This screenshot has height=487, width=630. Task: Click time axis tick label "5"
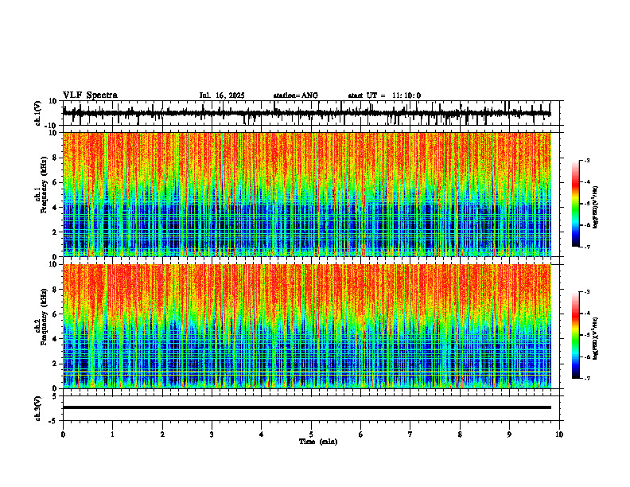[x=311, y=434]
